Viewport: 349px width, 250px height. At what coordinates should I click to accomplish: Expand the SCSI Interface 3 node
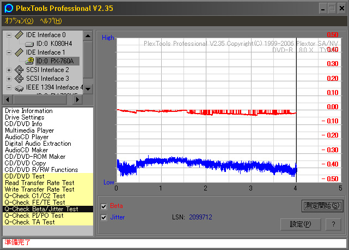(9, 79)
